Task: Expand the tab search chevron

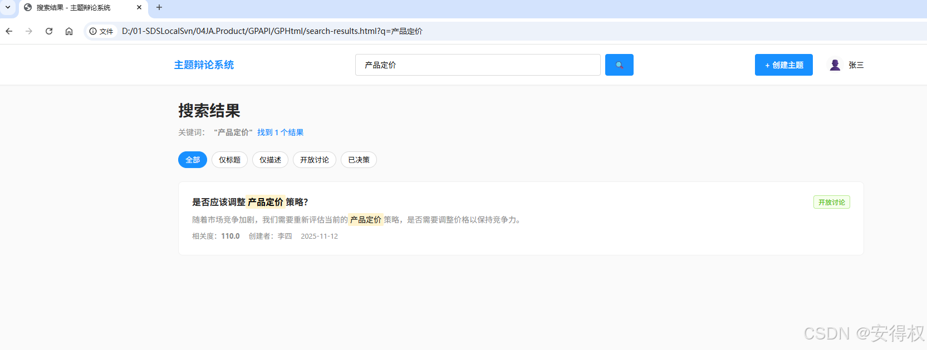Action: [x=8, y=7]
